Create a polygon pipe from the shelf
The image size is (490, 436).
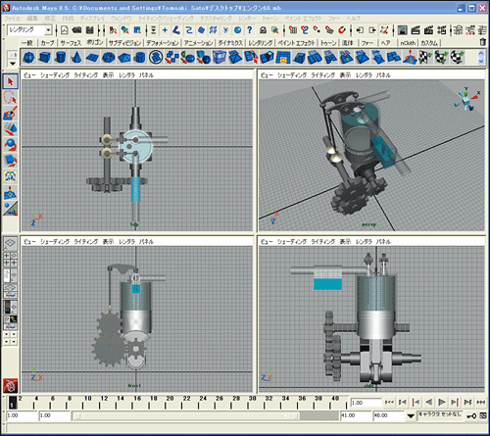click(x=140, y=58)
